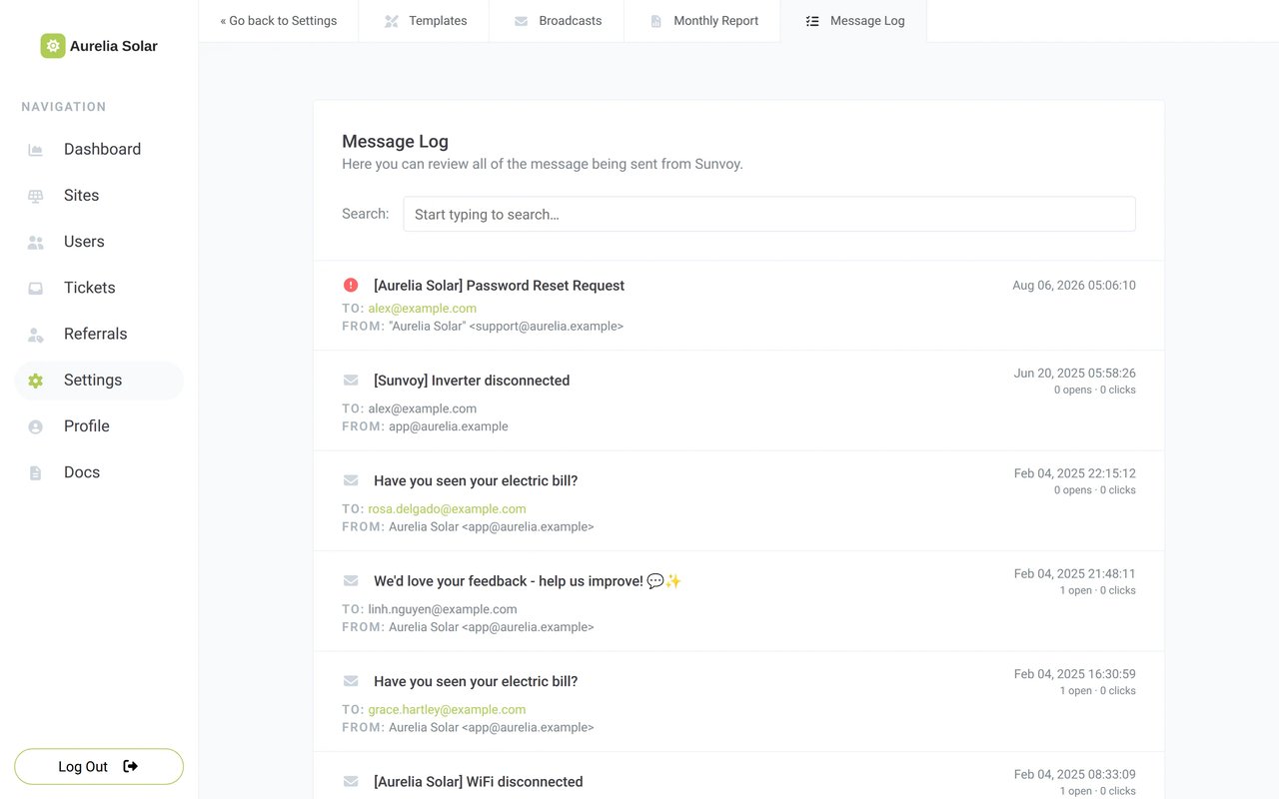The width and height of the screenshot is (1279, 799).
Task: Switch to the Broadcasts tab
Action: tap(557, 21)
